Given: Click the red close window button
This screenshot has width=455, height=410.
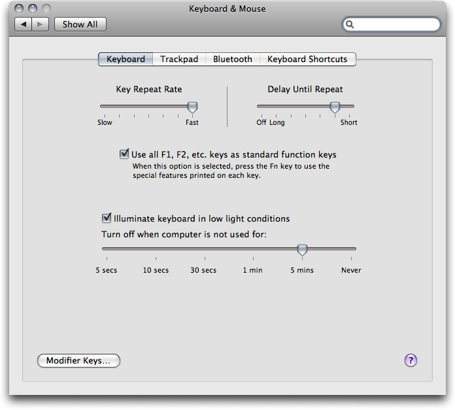Looking at the screenshot, I should [x=19, y=9].
